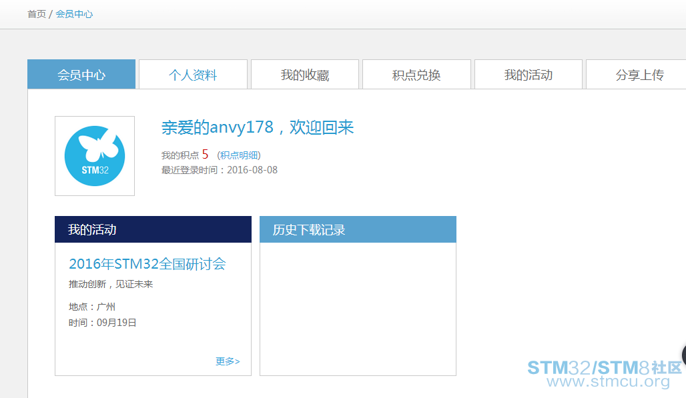Go to the 积点兑换 tab
This screenshot has width=686, height=398.
416,74
